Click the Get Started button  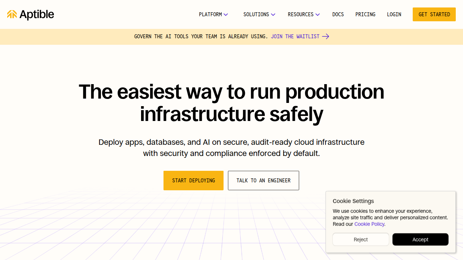click(x=434, y=14)
